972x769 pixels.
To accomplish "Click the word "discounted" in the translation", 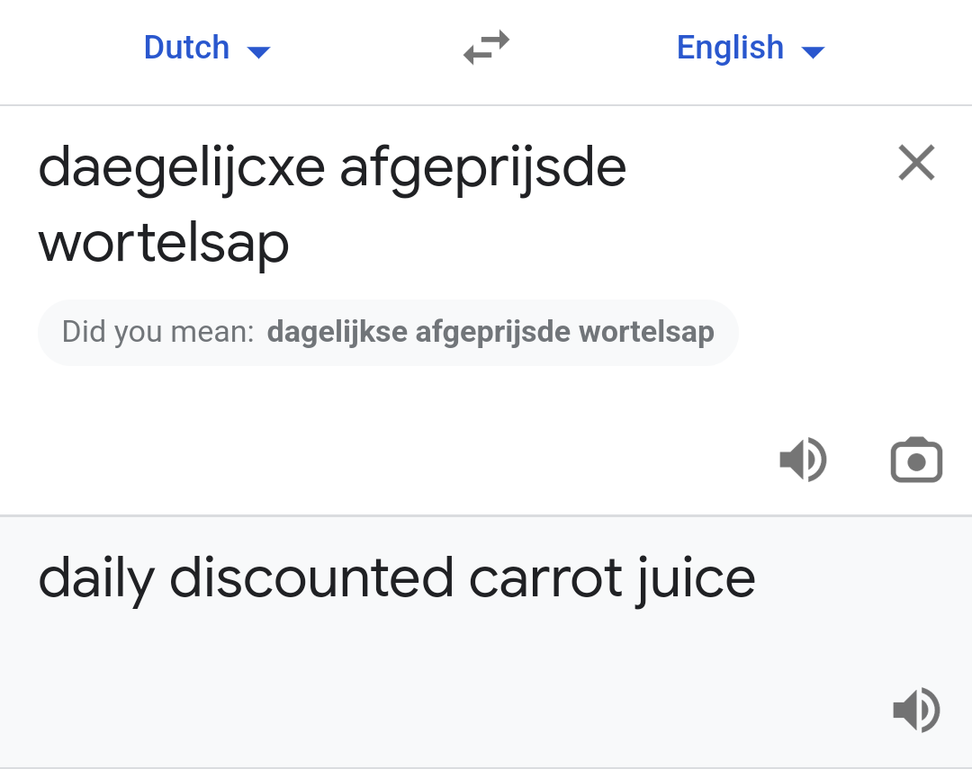I will [311, 578].
